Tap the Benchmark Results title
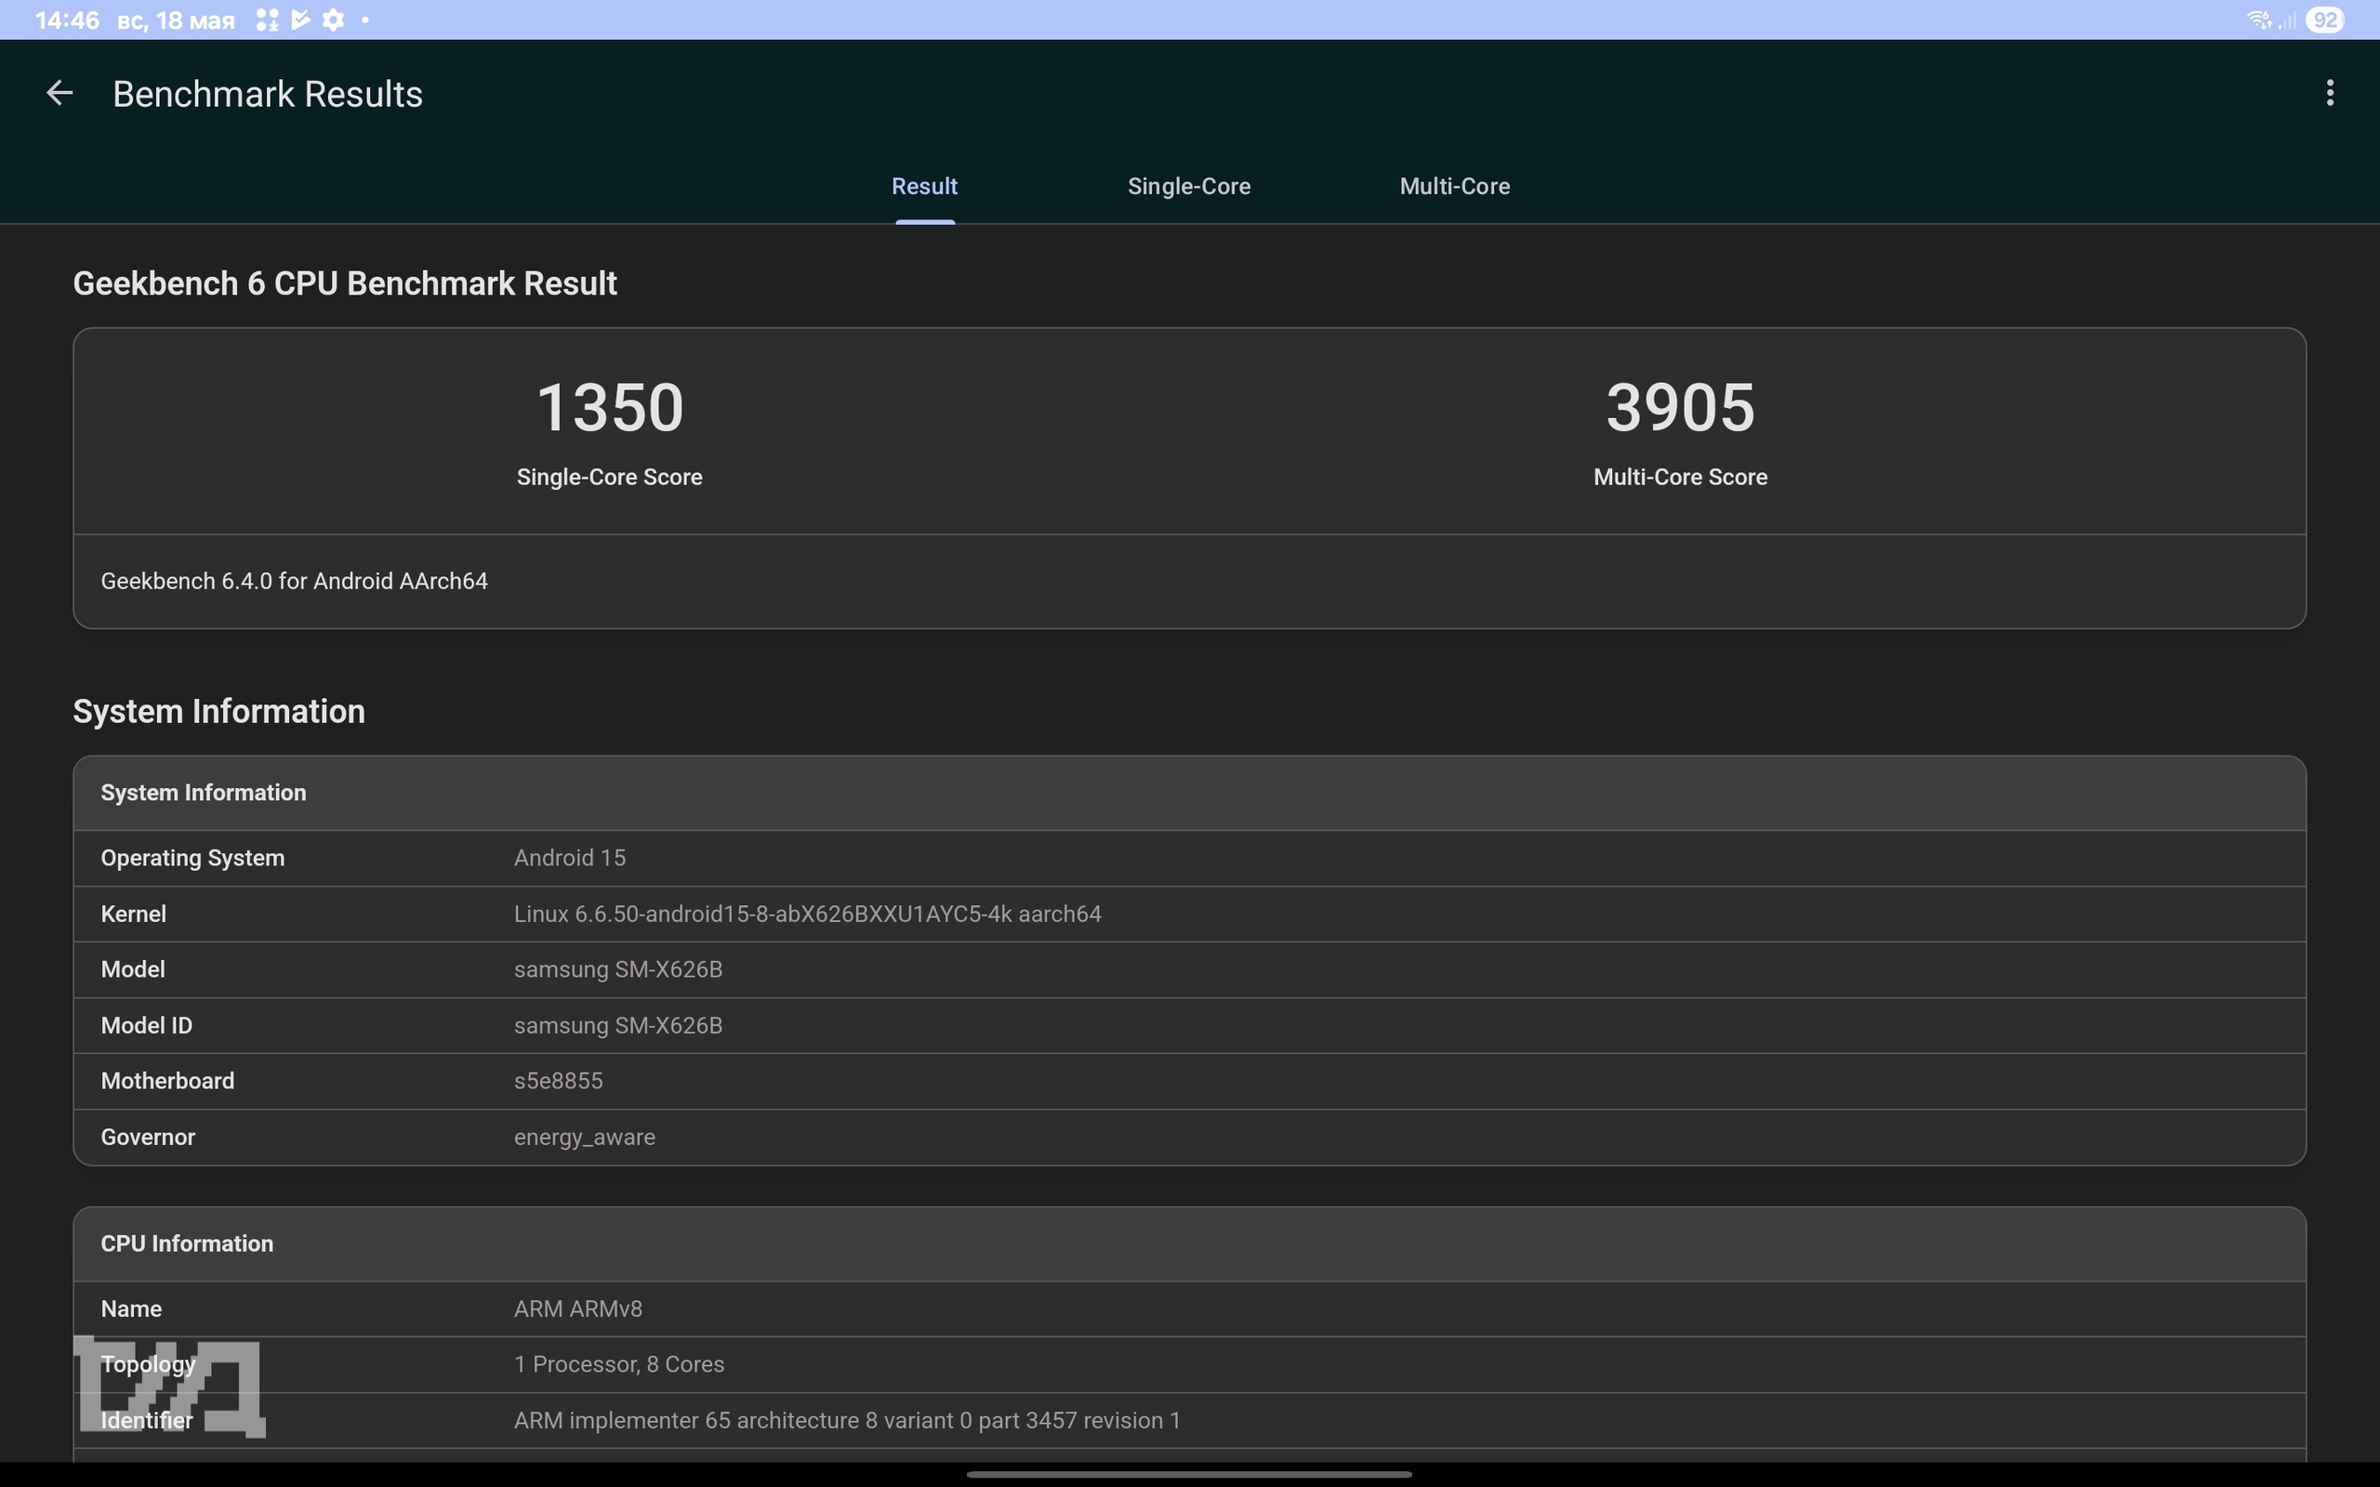Image resolution: width=2380 pixels, height=1487 pixels. click(x=268, y=95)
